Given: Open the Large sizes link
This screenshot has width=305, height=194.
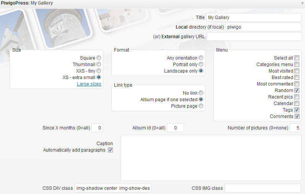Looking at the screenshot, I should click(89, 84).
